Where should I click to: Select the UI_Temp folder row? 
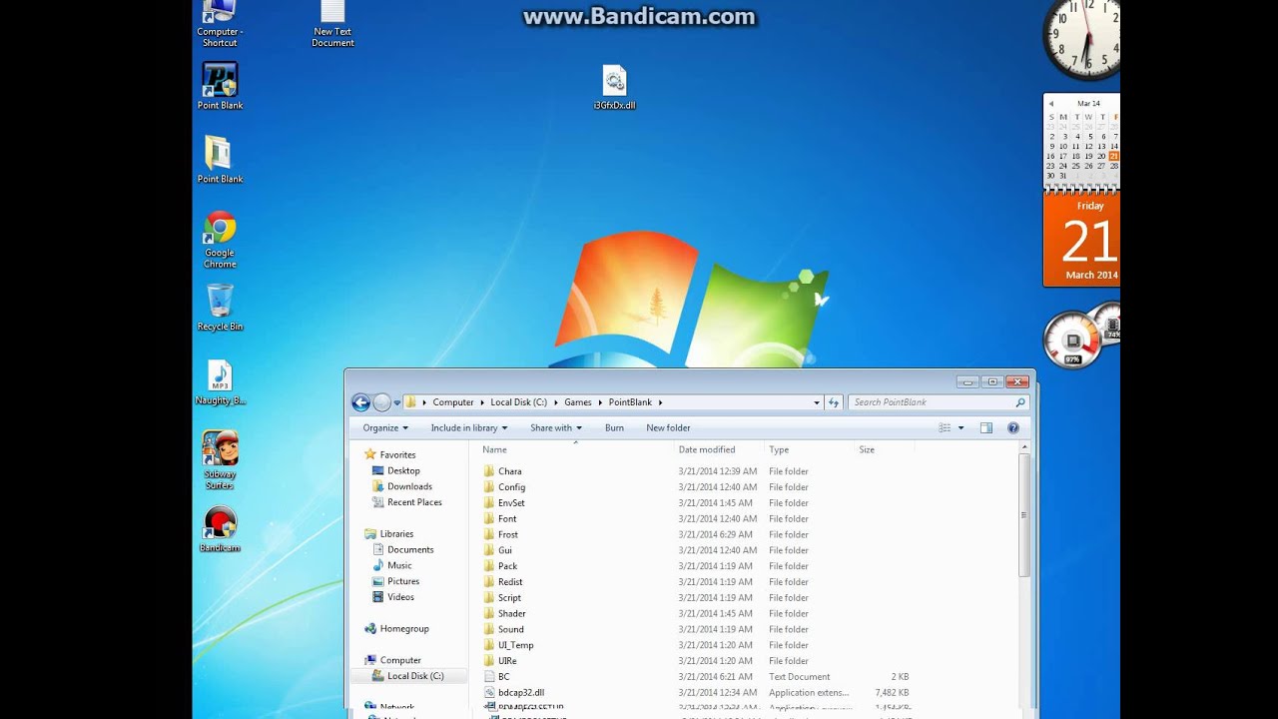[696, 645]
